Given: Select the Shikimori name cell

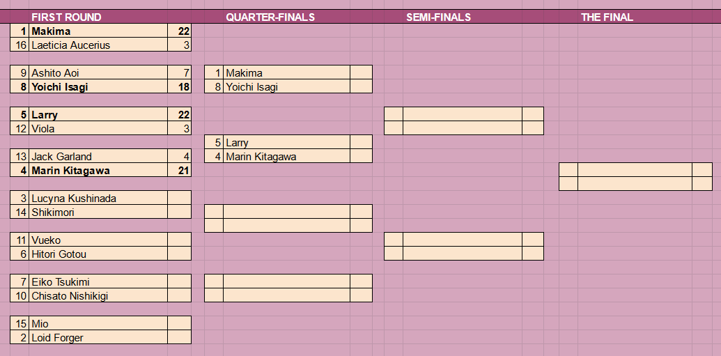Looking at the screenshot, I should (98, 212).
